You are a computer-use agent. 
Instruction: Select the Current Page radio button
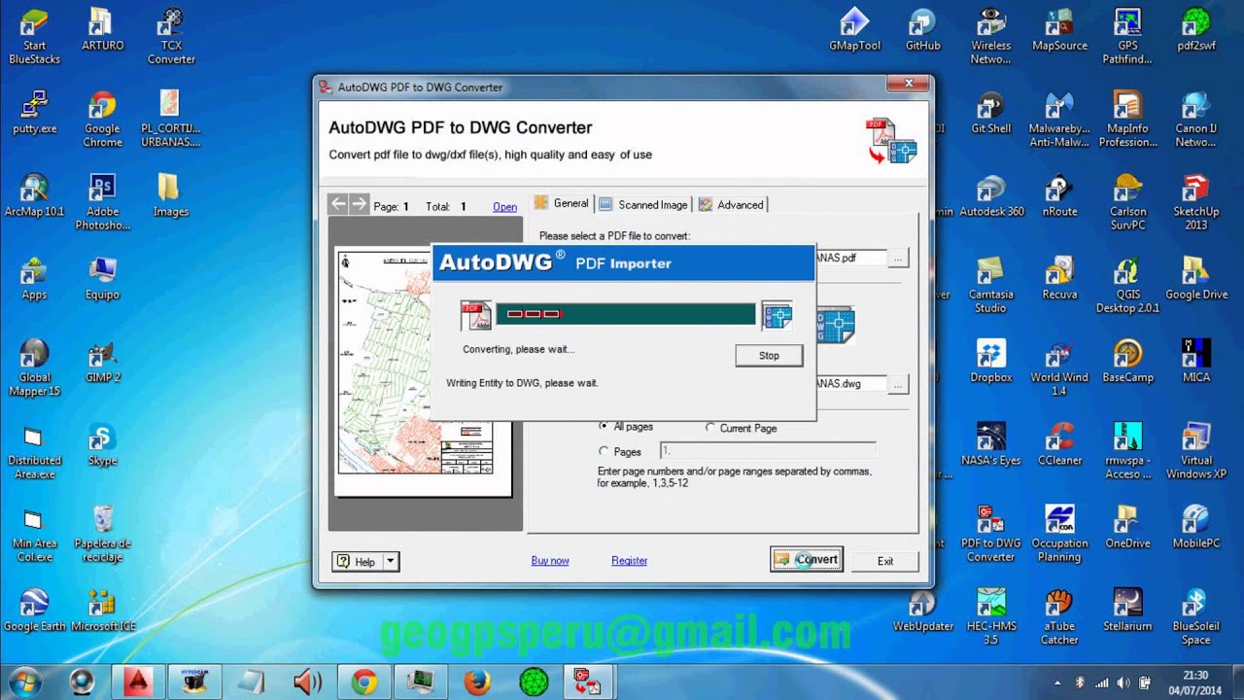[710, 428]
